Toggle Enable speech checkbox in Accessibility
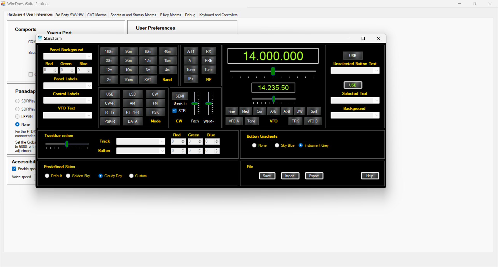Viewport: 498px width, 267px height. [x=14, y=169]
